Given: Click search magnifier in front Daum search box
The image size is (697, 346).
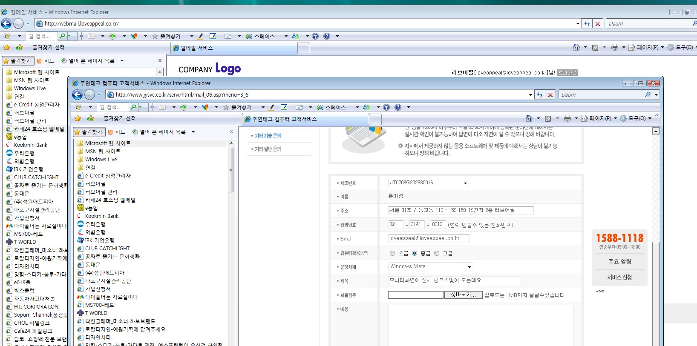Looking at the screenshot, I should 648,94.
